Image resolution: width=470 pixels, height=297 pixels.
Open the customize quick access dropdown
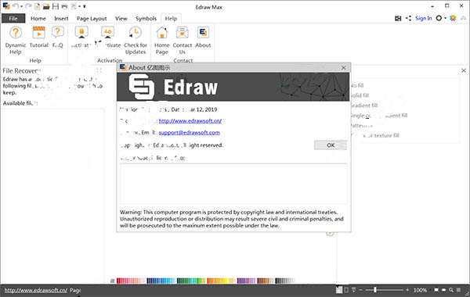[x=85, y=6]
